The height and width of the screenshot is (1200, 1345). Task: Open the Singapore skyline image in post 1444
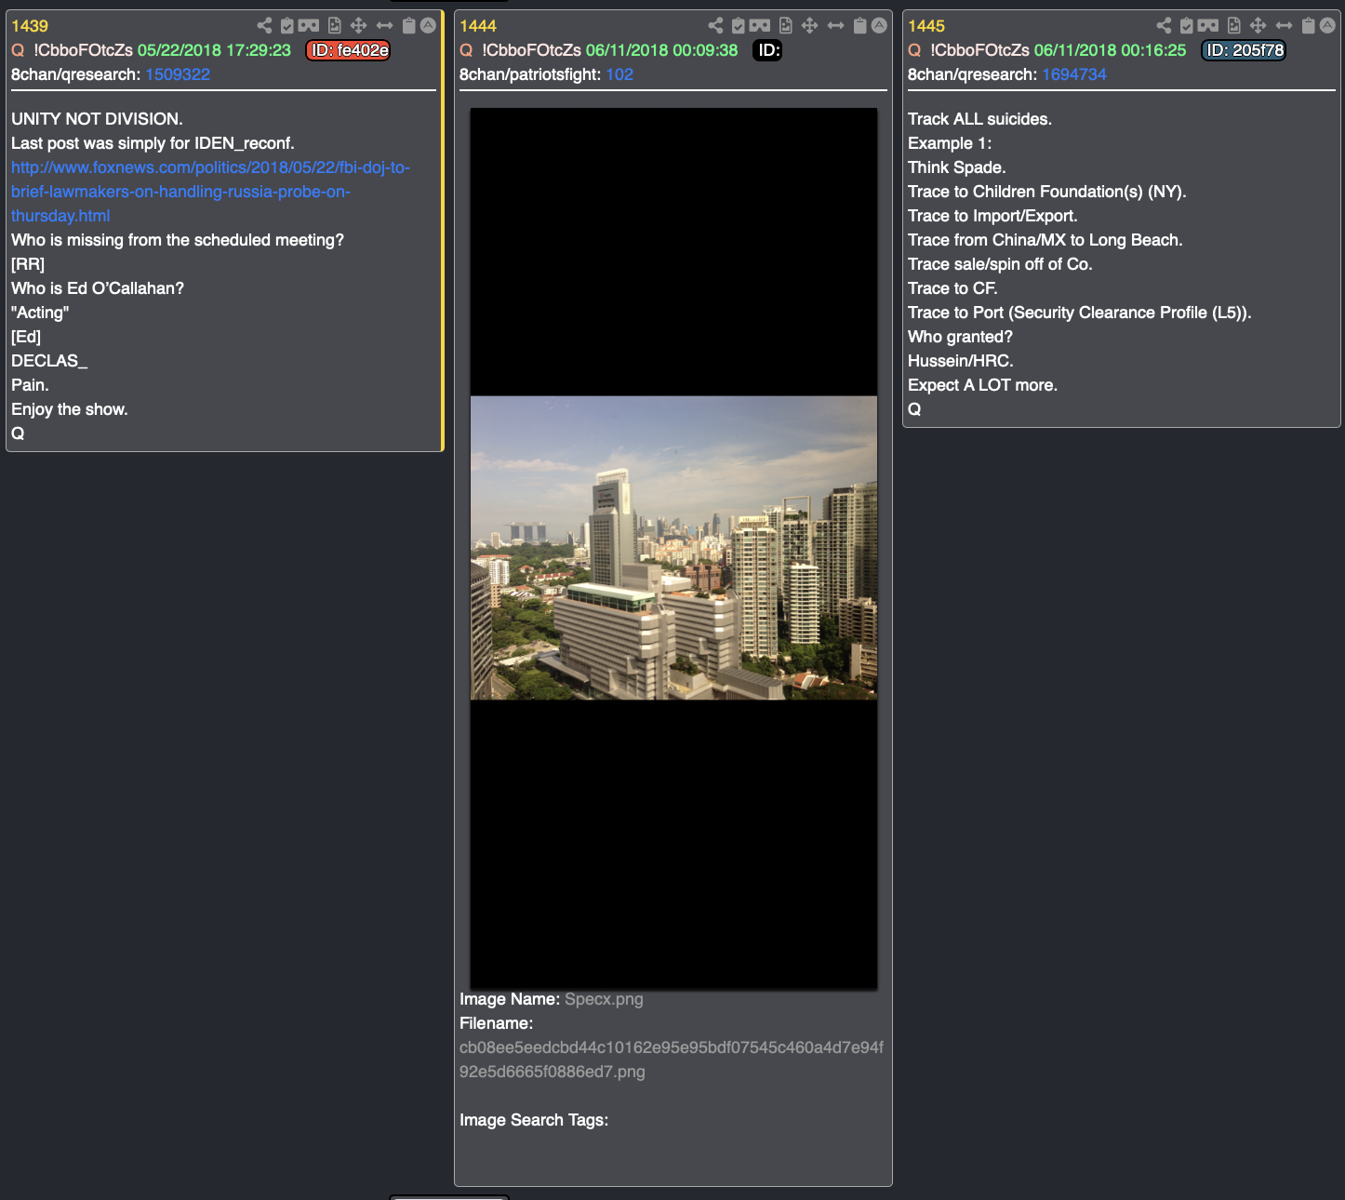coord(673,548)
